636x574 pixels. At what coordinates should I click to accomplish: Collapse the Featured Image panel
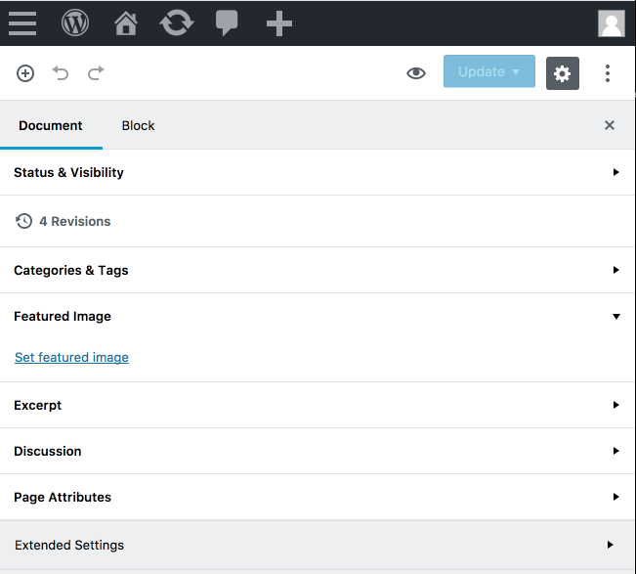[x=318, y=316]
